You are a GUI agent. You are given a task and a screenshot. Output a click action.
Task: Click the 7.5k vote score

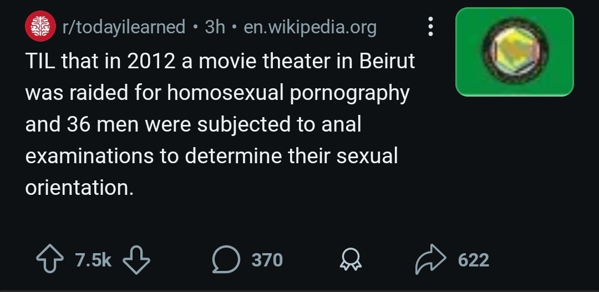pyautogui.click(x=93, y=260)
